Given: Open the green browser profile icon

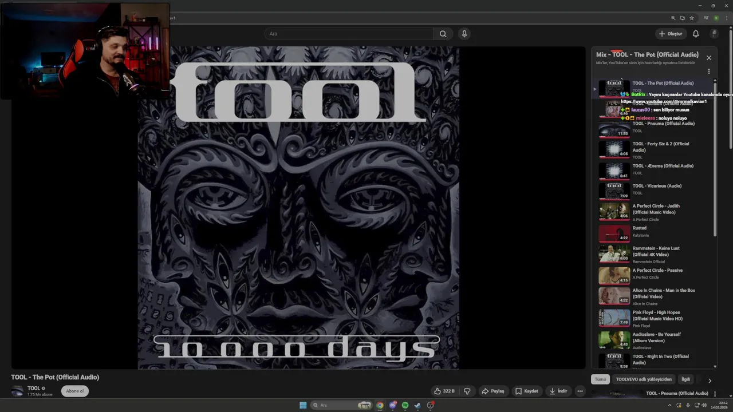Looking at the screenshot, I should coord(716,18).
